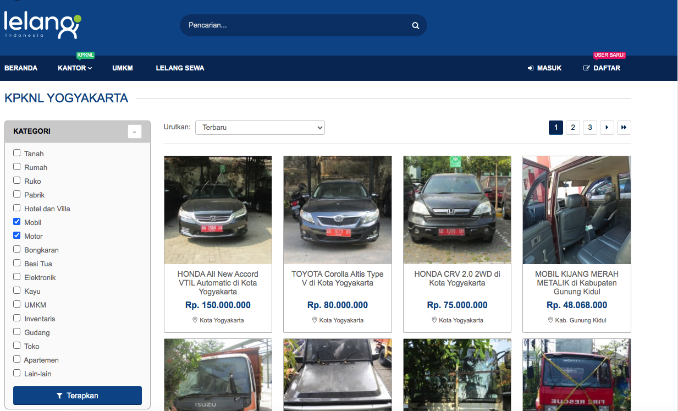Check the Gudang category
The image size is (678, 411).
point(17,332)
